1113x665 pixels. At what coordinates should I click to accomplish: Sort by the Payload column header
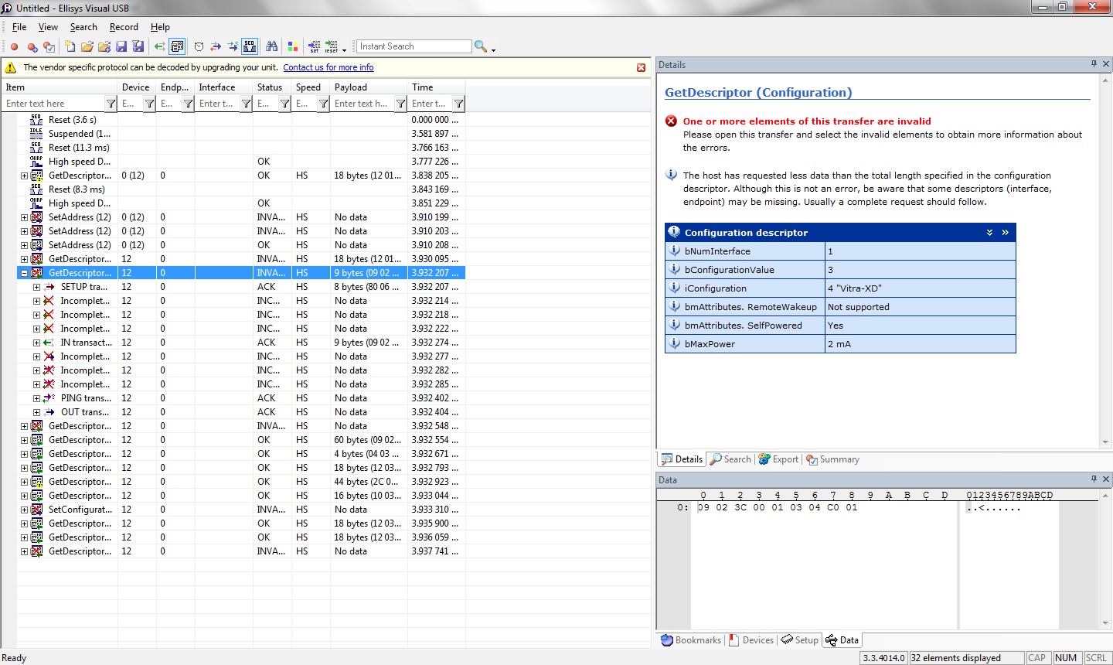369,87
